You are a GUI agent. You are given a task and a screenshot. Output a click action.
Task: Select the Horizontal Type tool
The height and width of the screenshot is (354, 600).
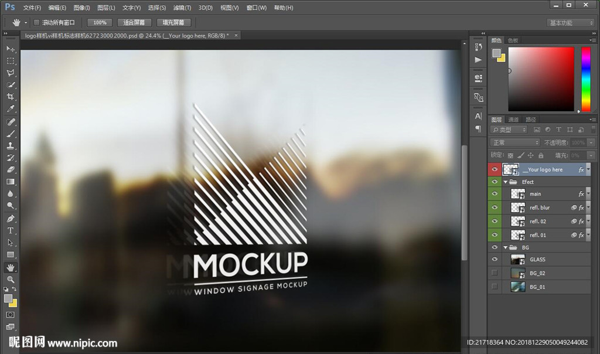point(11,230)
